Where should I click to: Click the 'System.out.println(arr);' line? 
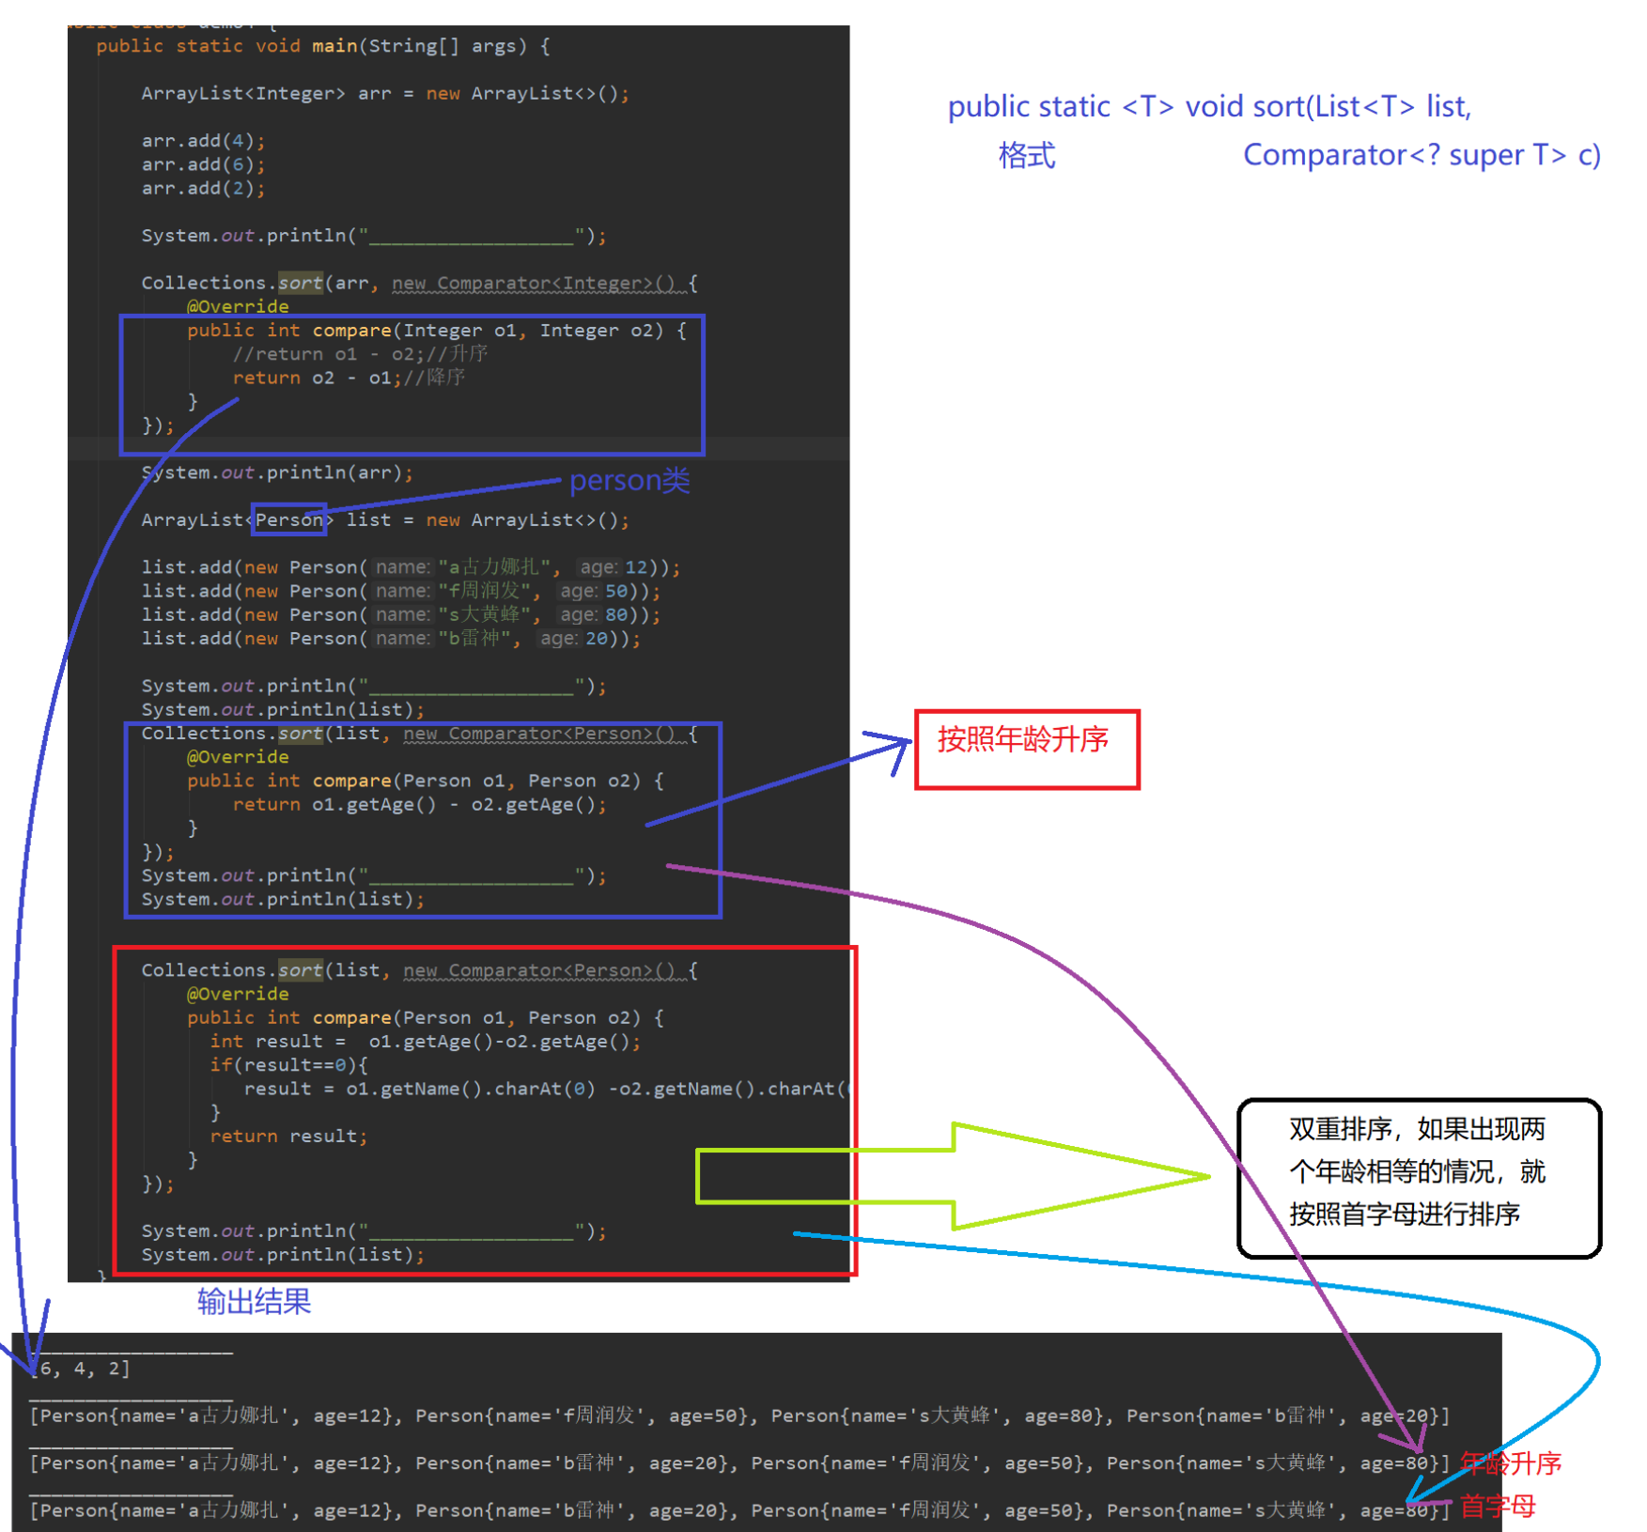277,472
